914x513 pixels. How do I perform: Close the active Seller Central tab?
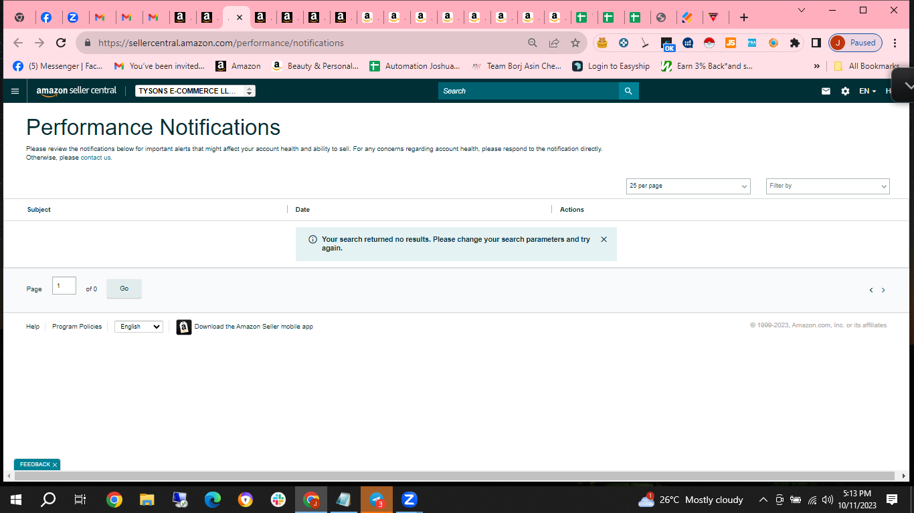[x=239, y=17]
